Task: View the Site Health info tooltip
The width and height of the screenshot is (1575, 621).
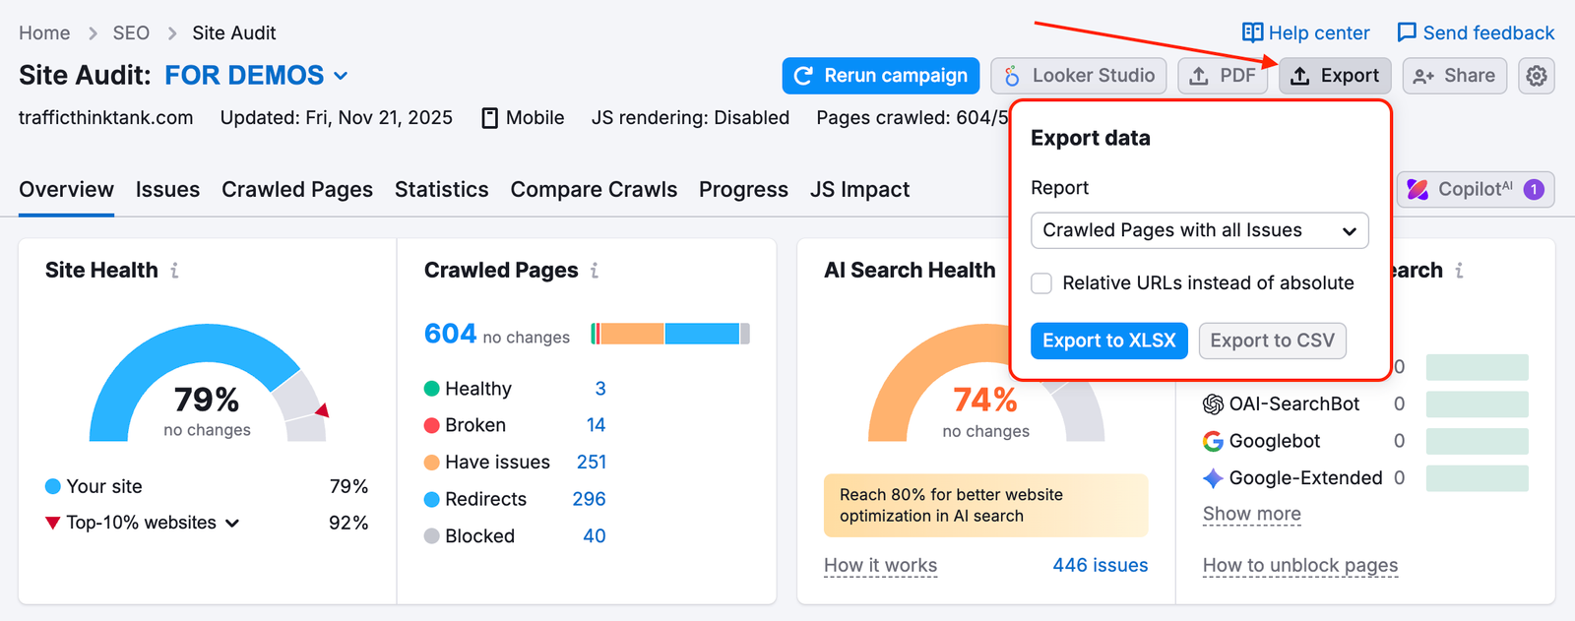Action: [x=175, y=270]
